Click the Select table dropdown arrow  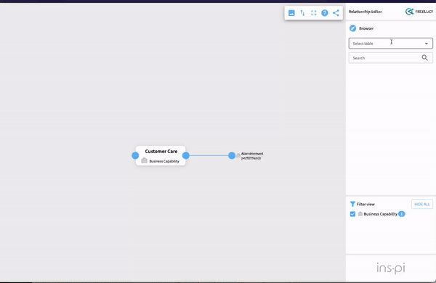pyautogui.click(x=427, y=44)
